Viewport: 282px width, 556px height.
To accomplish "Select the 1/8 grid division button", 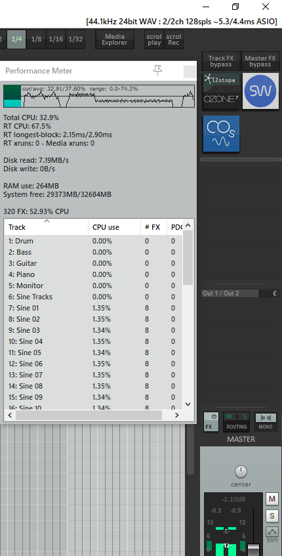I will (x=36, y=39).
